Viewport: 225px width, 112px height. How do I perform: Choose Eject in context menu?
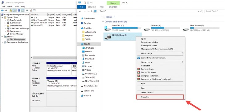(160, 83)
